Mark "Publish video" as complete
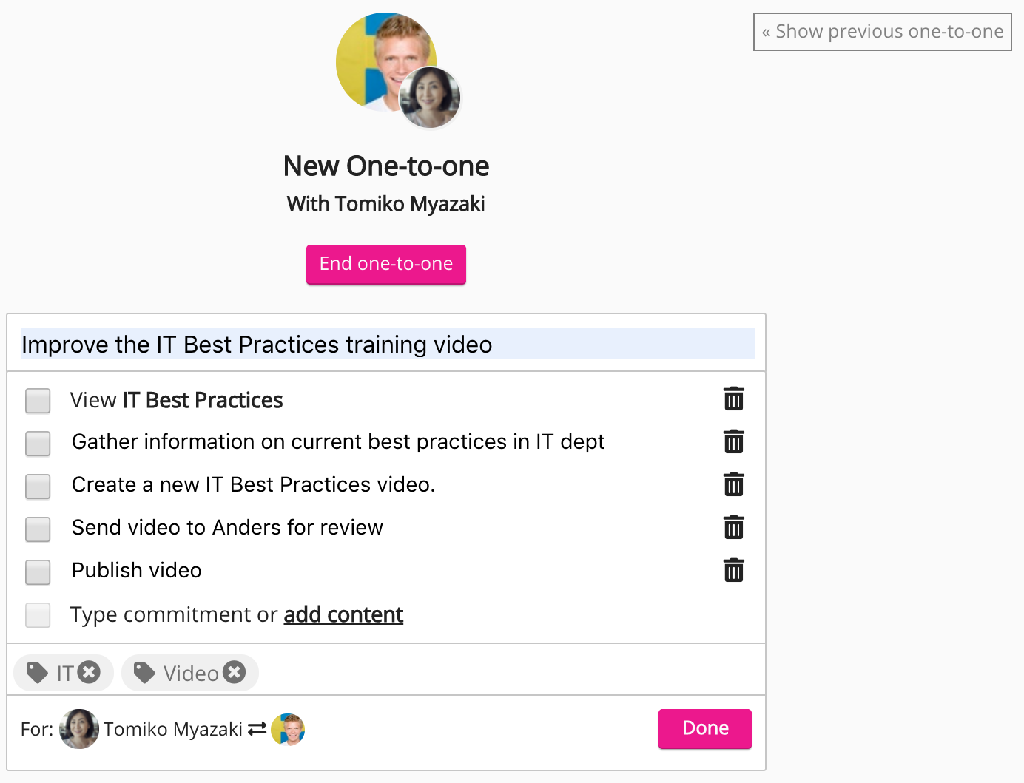Viewport: 1024px width, 783px height. pos(38,572)
